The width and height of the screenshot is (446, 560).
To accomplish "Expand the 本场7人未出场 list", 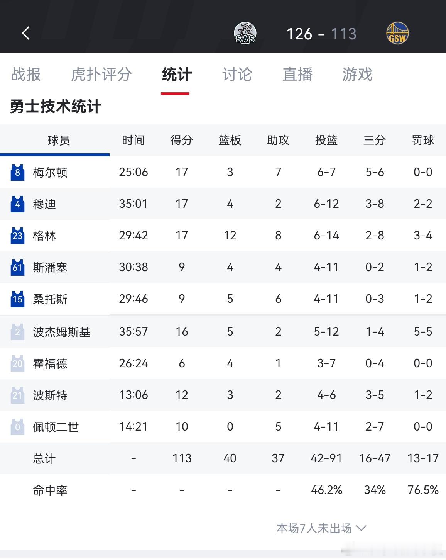I will (x=321, y=528).
